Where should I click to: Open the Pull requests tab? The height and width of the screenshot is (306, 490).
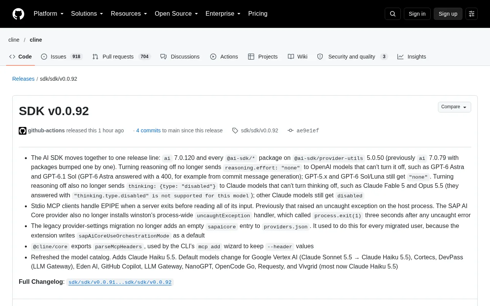coord(121,57)
